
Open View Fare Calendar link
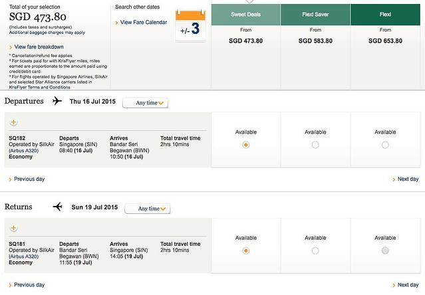[x=144, y=23]
